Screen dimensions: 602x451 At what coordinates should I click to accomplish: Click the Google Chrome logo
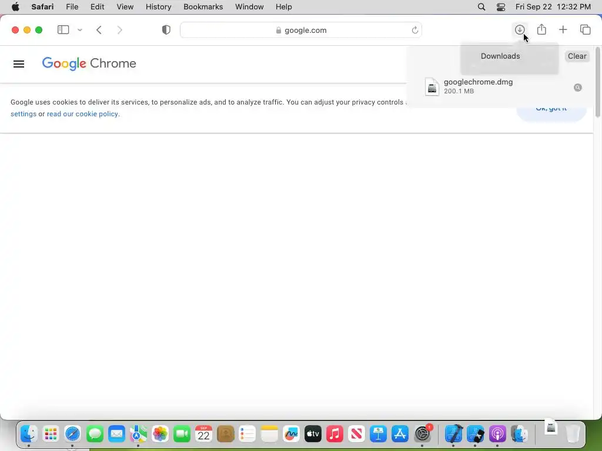coord(89,63)
